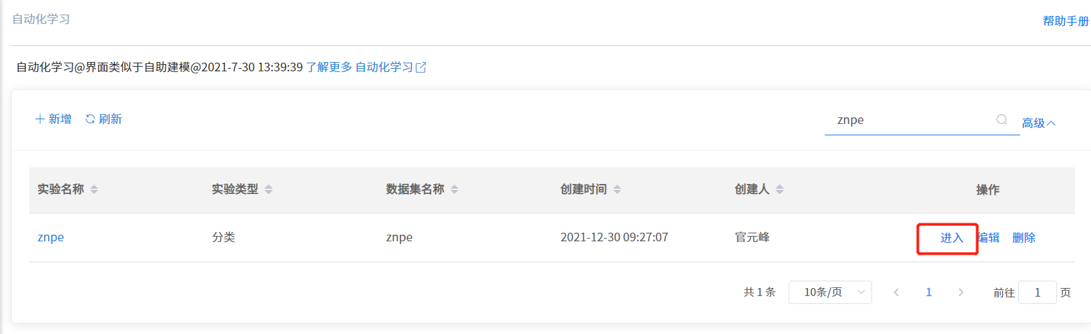Click the plus 新增 icon

tap(40, 119)
